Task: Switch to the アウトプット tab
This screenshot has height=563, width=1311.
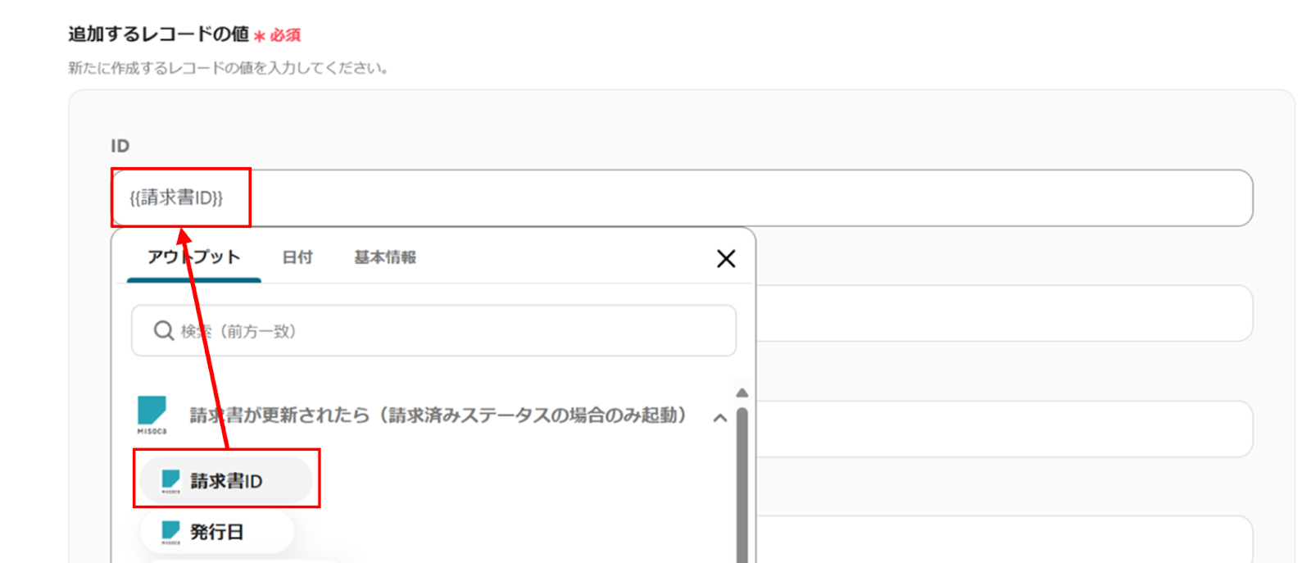Action: (193, 257)
